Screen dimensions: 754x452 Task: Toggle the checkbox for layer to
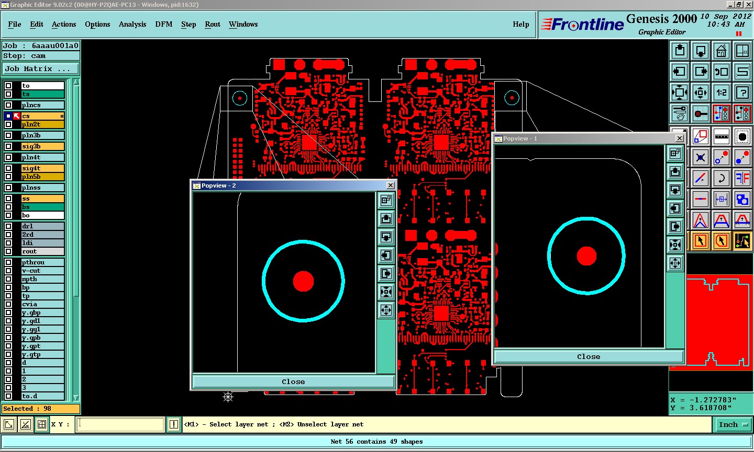pos(8,86)
